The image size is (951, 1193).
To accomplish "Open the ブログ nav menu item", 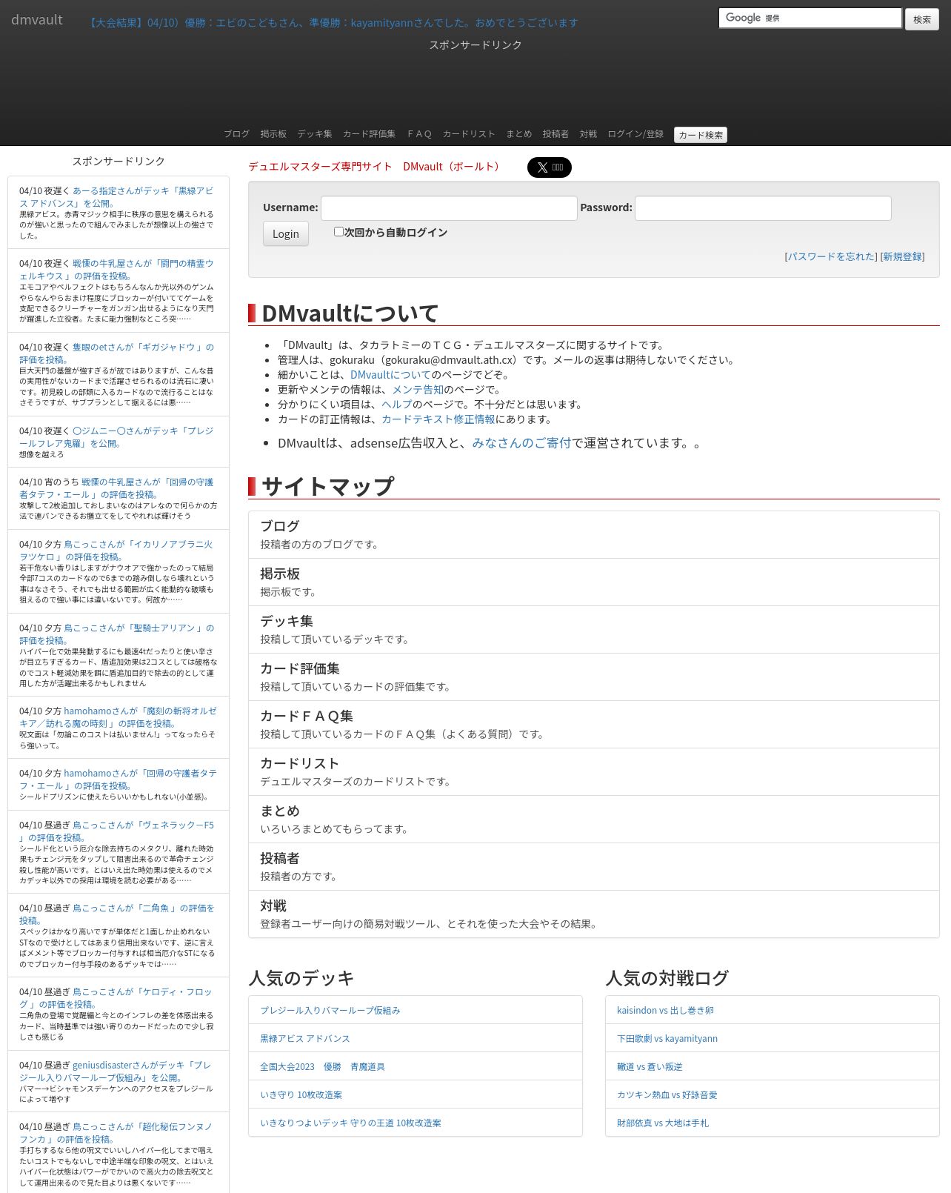I will tap(236, 134).
